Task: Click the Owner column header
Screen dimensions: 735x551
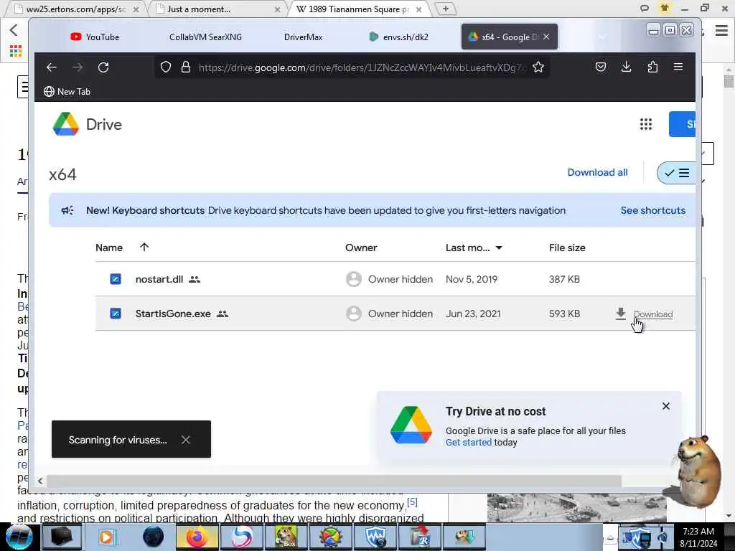Action: (x=361, y=248)
